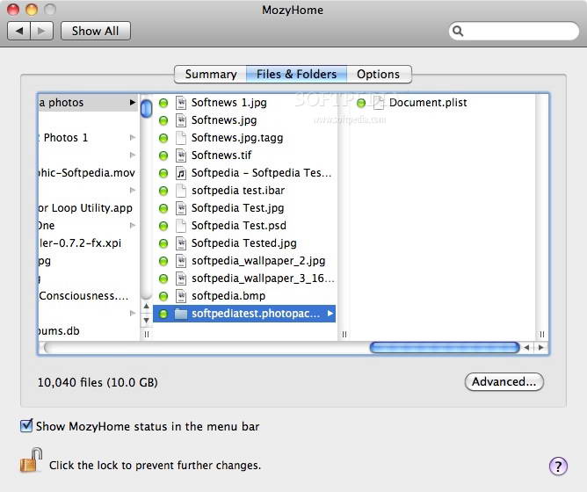Click the vertical scrollbar thumb of the first column

pos(147,108)
